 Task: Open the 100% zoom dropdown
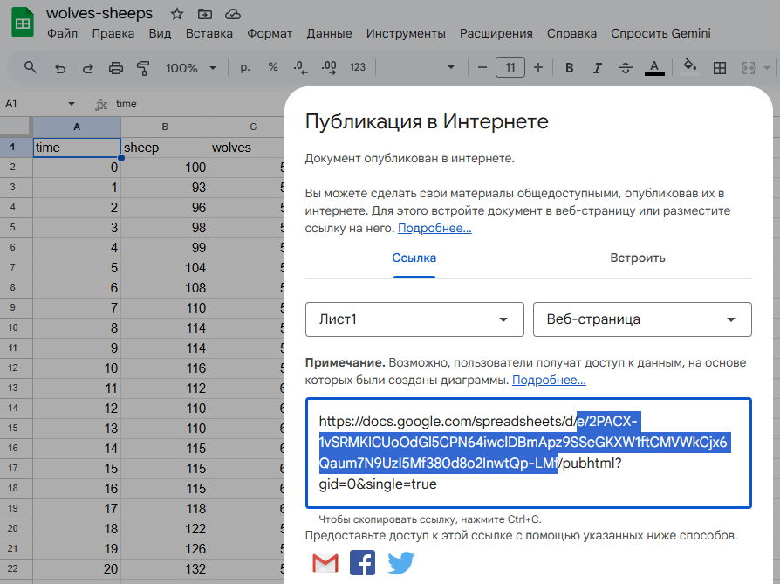point(188,67)
